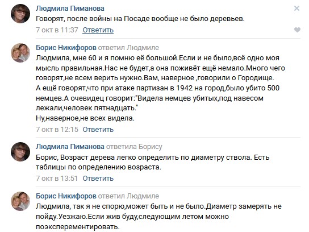This screenshot has height=232, width=309.
Task: Reply to the comment posted at 12:15
Action: 98,130
